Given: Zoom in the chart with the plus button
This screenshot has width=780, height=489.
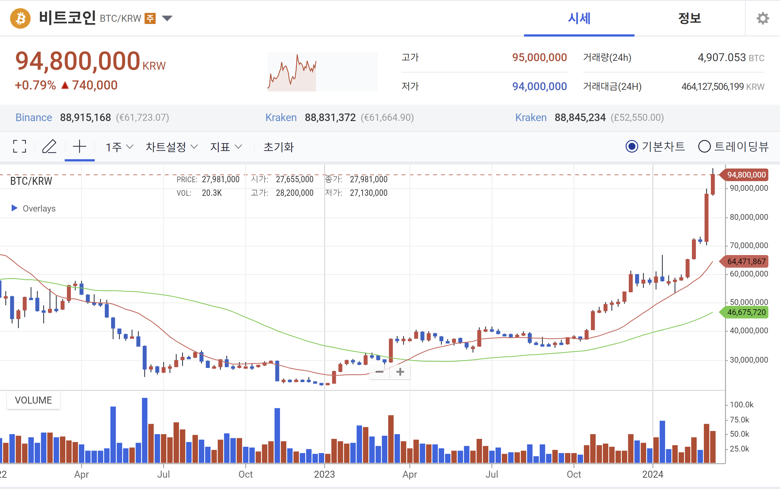Looking at the screenshot, I should click(x=400, y=372).
